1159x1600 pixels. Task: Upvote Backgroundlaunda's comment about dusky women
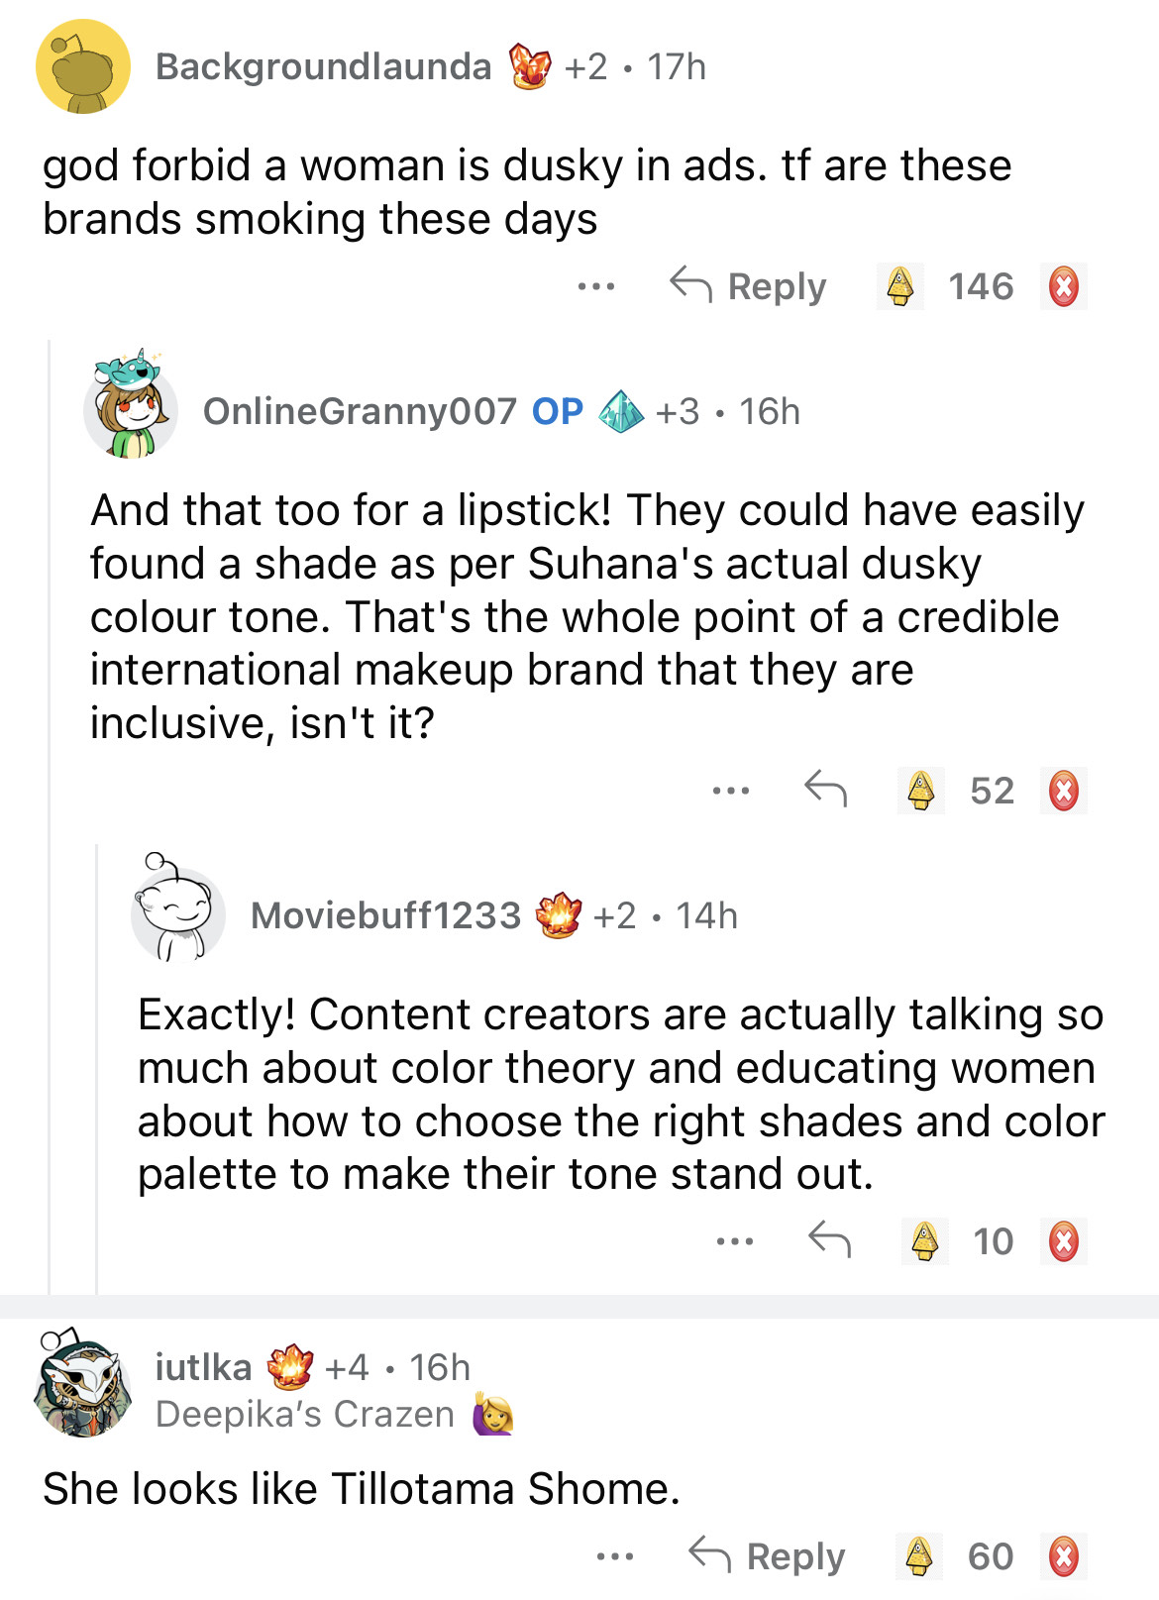click(x=899, y=287)
